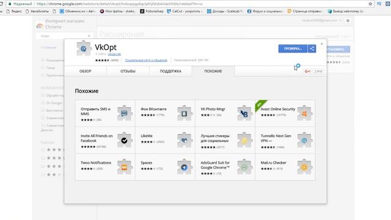The width and height of the screenshot is (391, 220).
Task: Toggle the Офлайн checkbox in sidebar
Action: 43,95
